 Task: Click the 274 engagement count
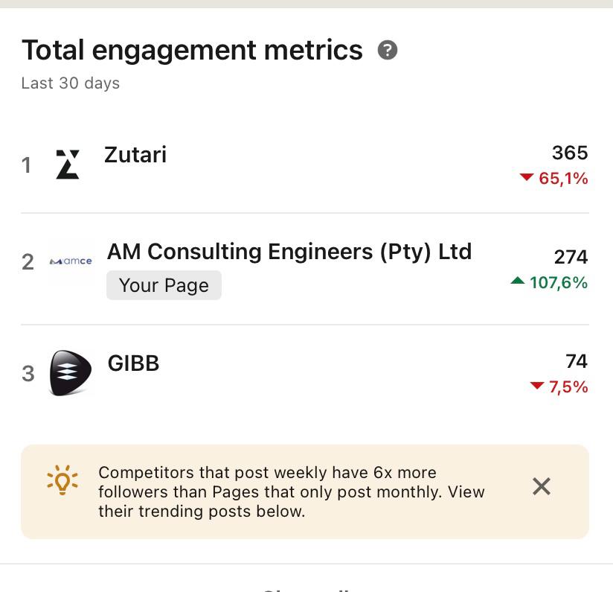(x=571, y=257)
